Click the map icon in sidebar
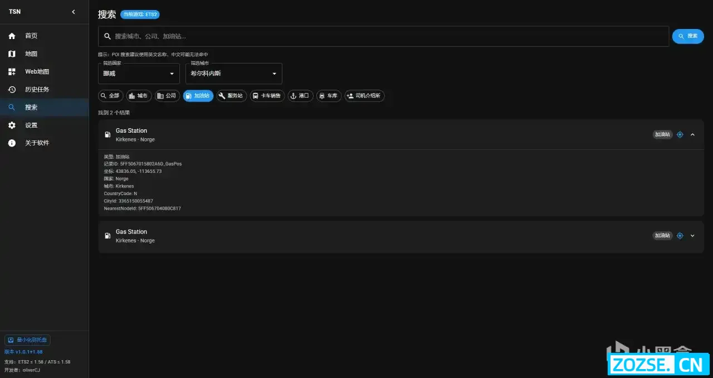 coord(12,54)
